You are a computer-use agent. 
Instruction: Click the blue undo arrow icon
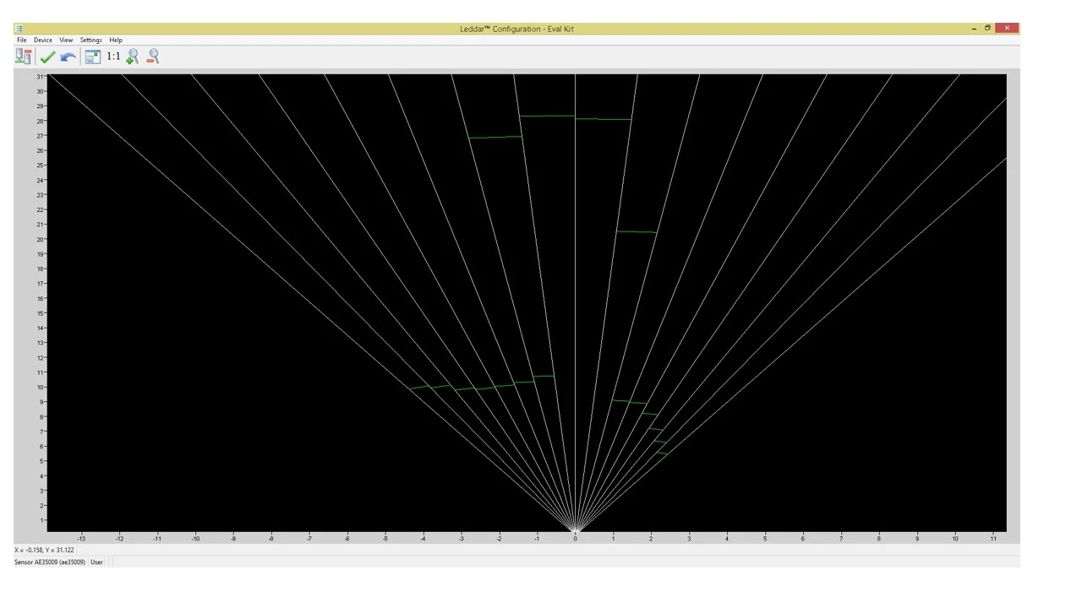click(68, 57)
